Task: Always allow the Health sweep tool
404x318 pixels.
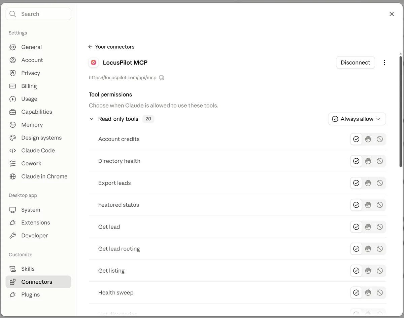Action: tap(356, 292)
